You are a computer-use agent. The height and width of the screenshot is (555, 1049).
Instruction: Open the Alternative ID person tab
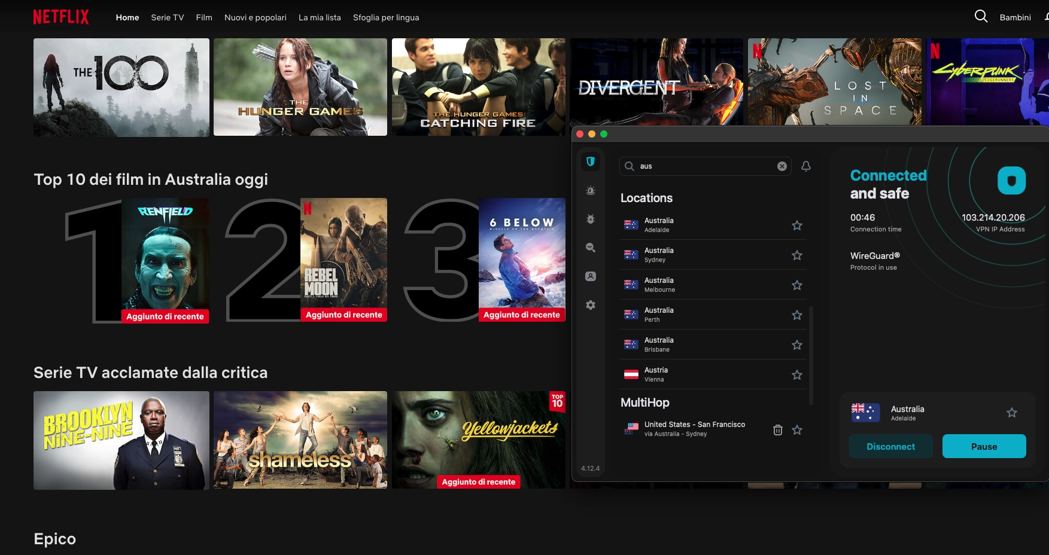(591, 276)
